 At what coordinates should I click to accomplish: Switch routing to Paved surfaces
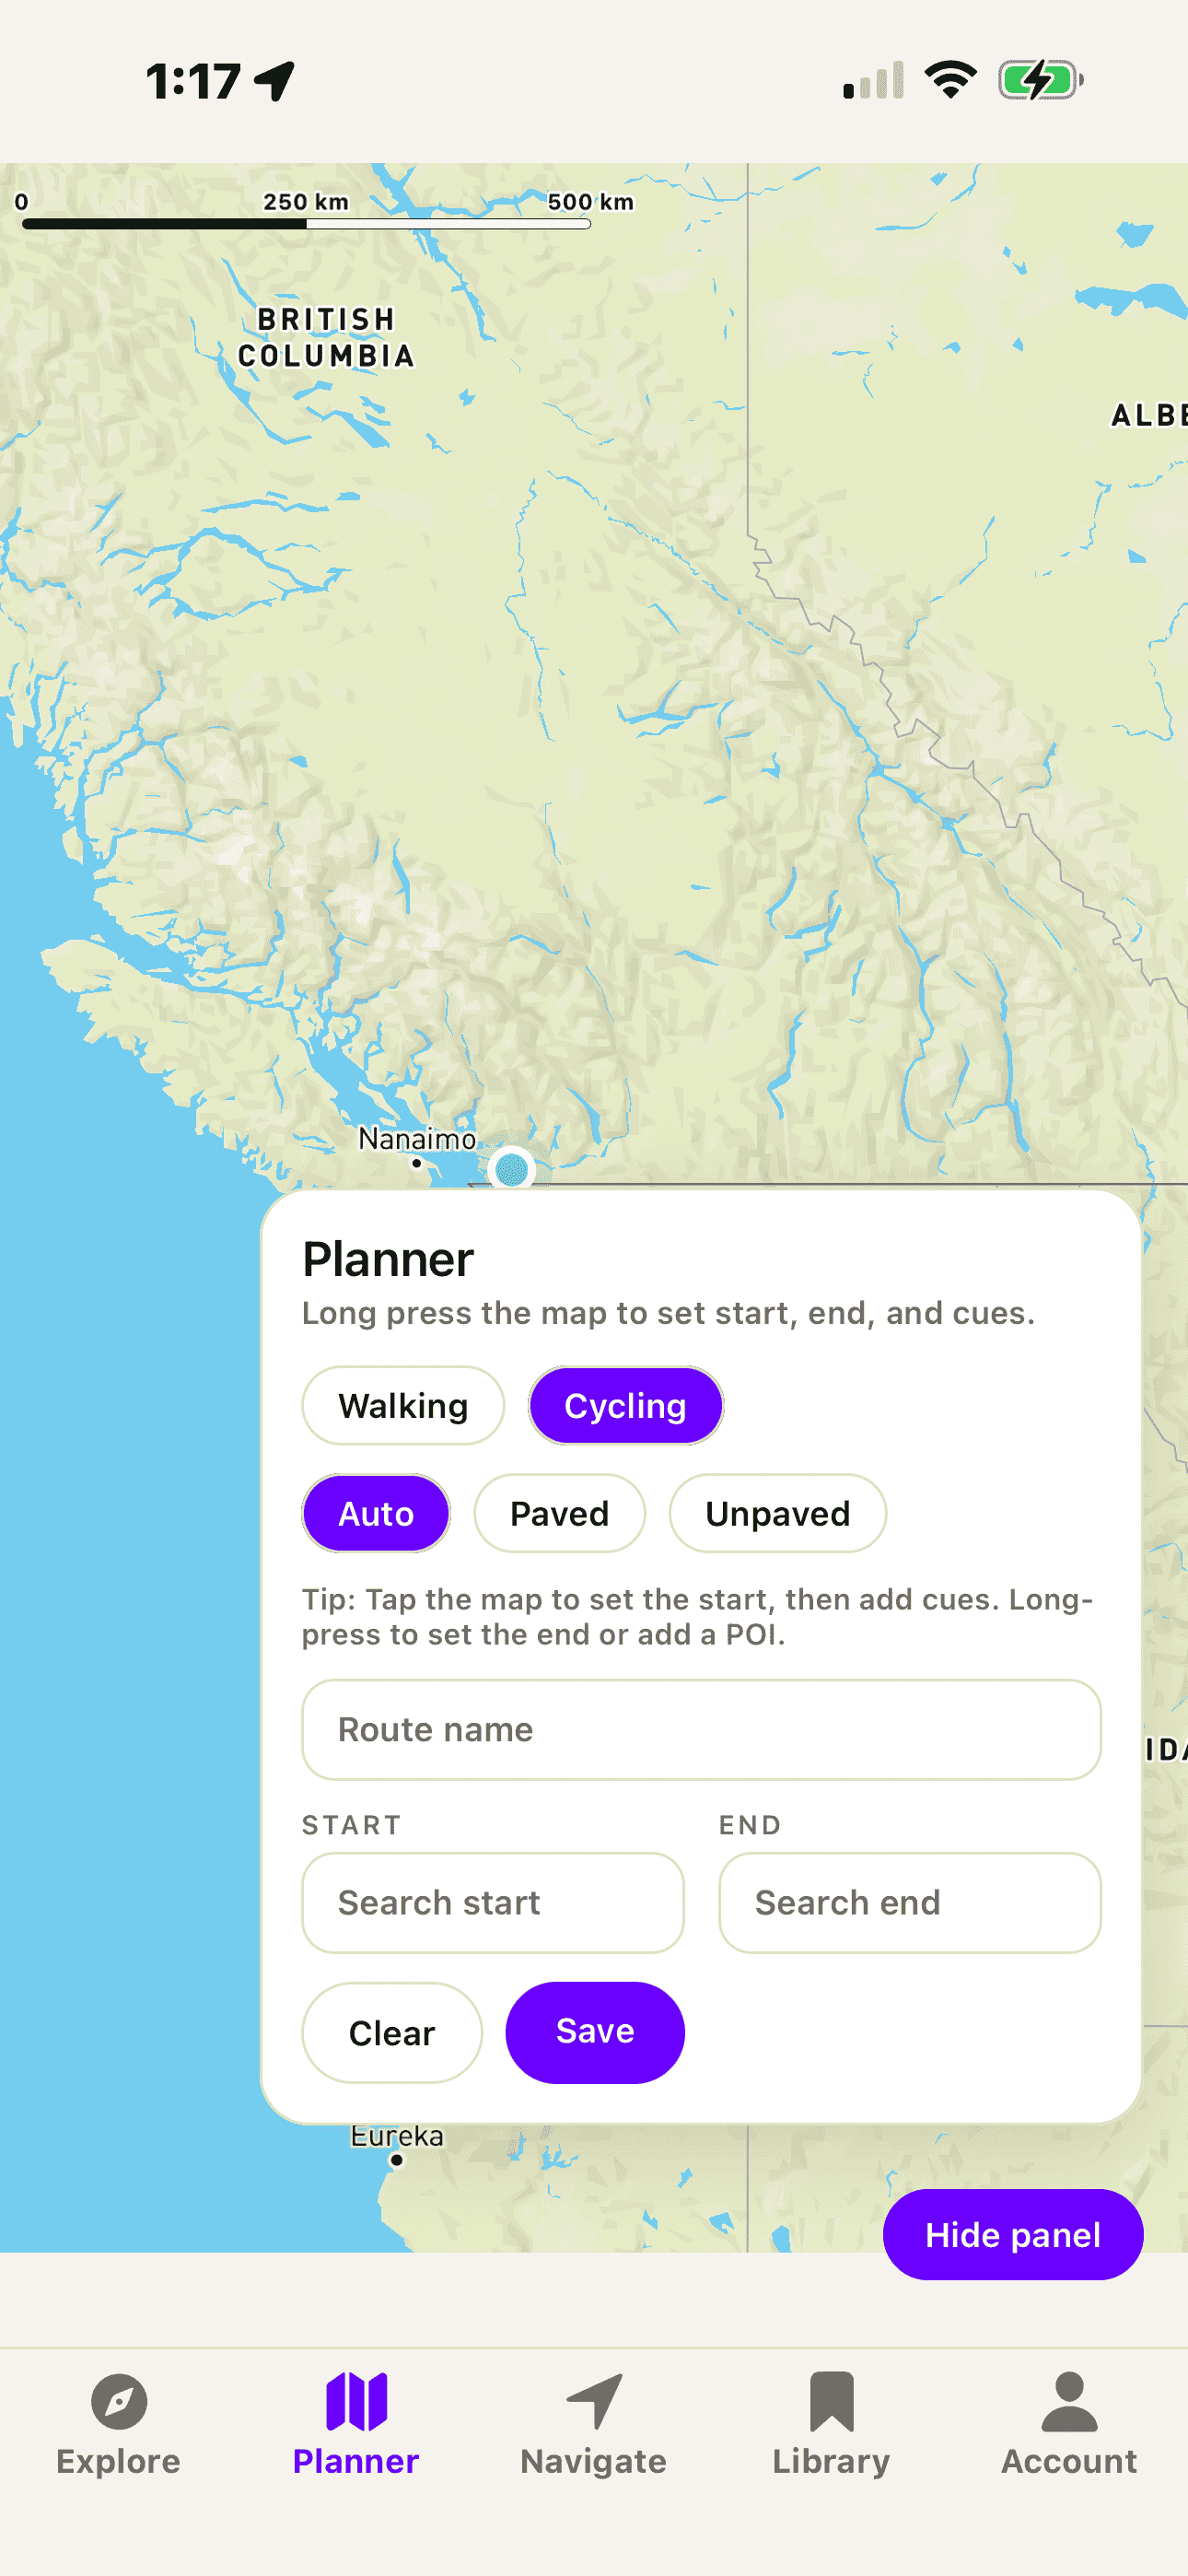[559, 1513]
